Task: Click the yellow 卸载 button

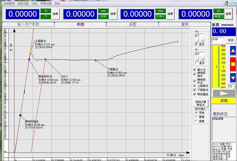Action: (224, 101)
